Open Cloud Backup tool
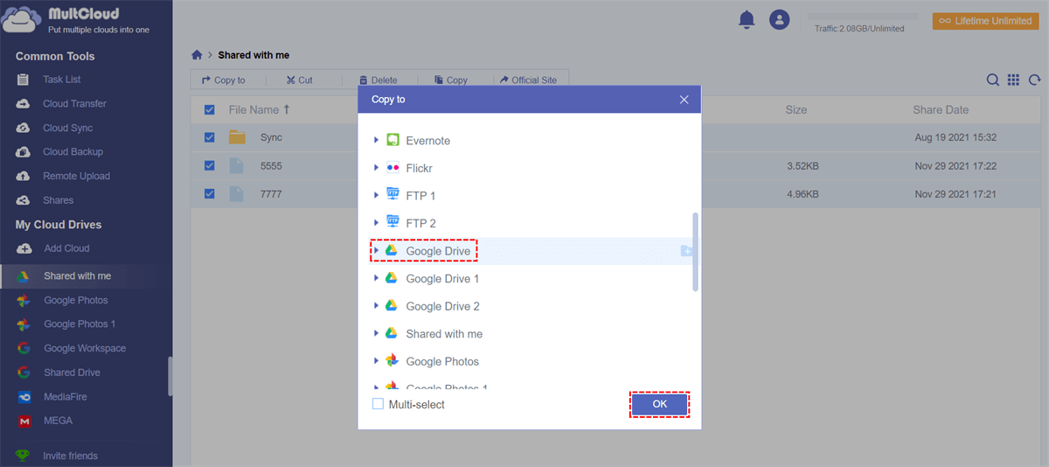 pos(73,151)
